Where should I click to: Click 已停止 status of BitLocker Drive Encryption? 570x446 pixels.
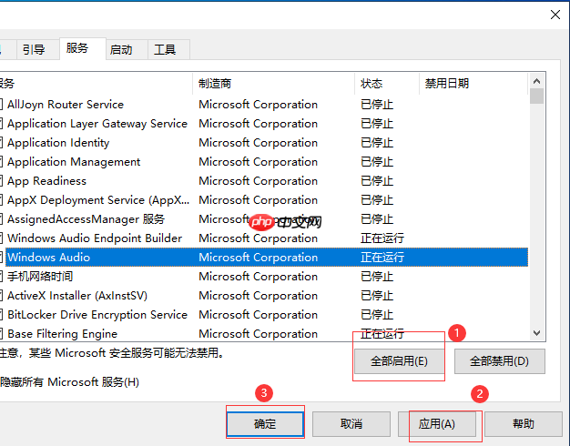click(377, 315)
